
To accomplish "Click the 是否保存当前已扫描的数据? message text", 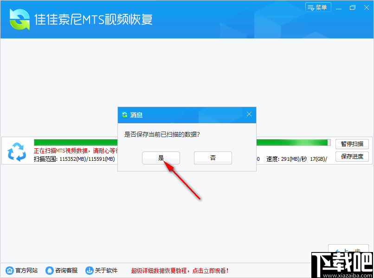I will click(162, 134).
